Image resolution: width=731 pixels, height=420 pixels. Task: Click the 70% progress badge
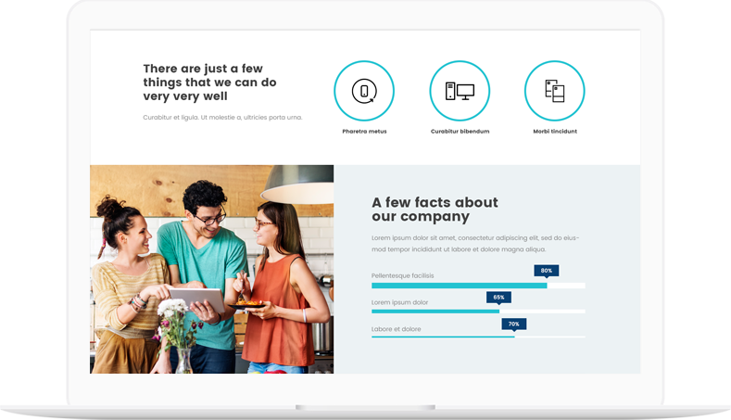[513, 325]
